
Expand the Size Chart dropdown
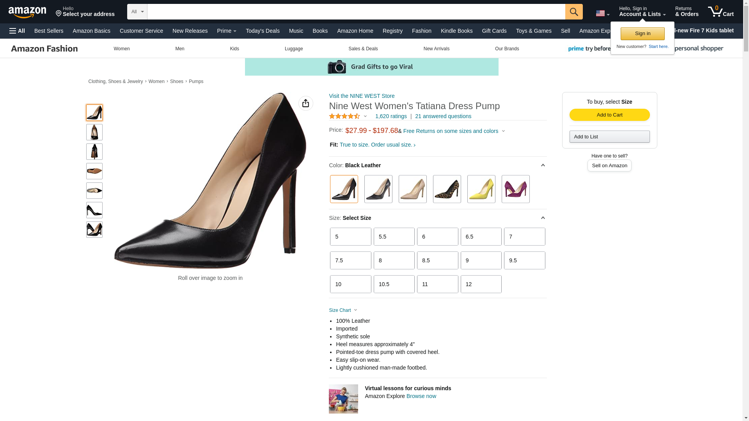(x=343, y=310)
